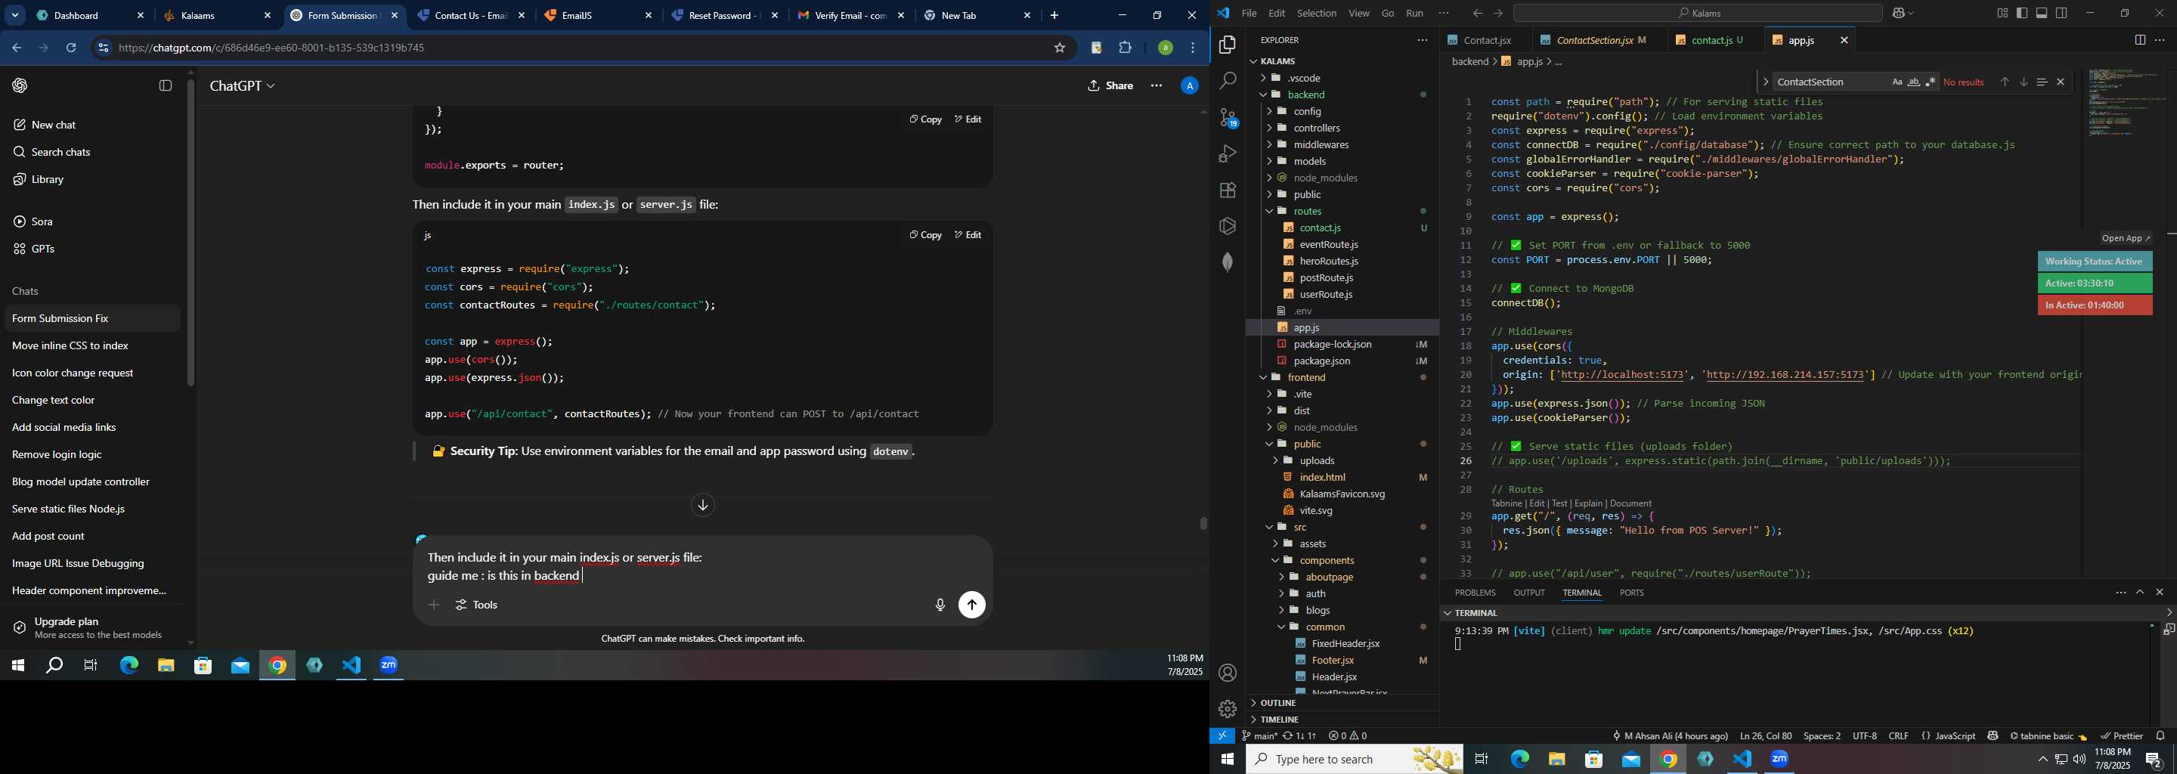Open ChatGPT conversation options three-dot icon

tap(1156, 85)
